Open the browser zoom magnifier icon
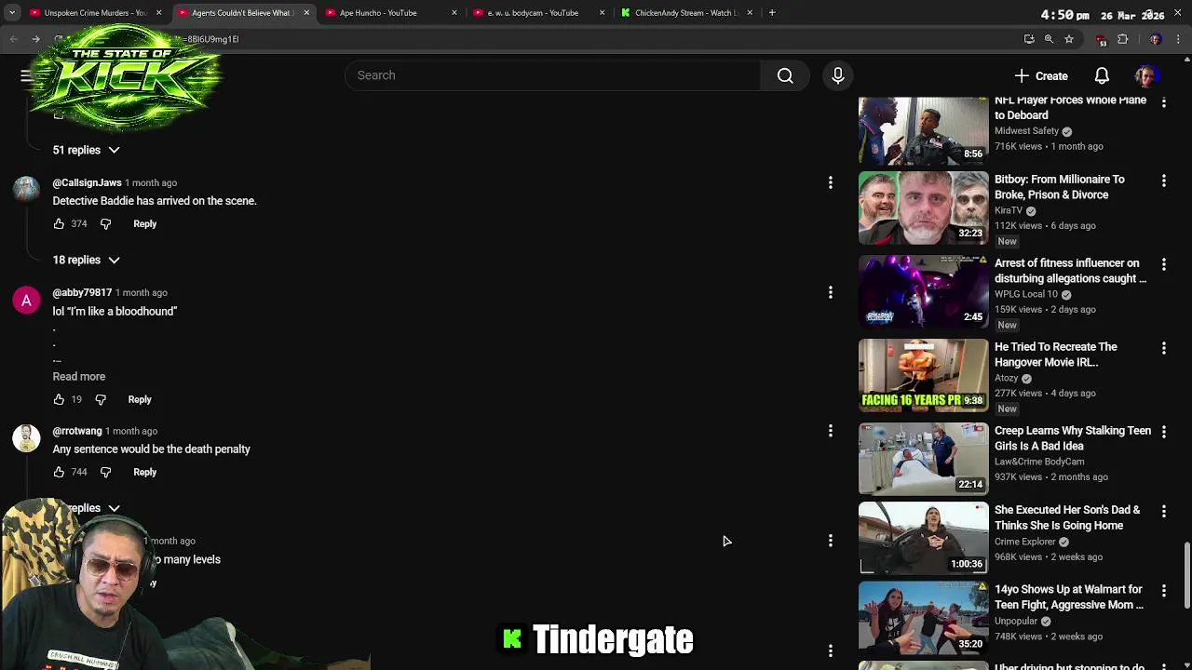 (x=1049, y=39)
